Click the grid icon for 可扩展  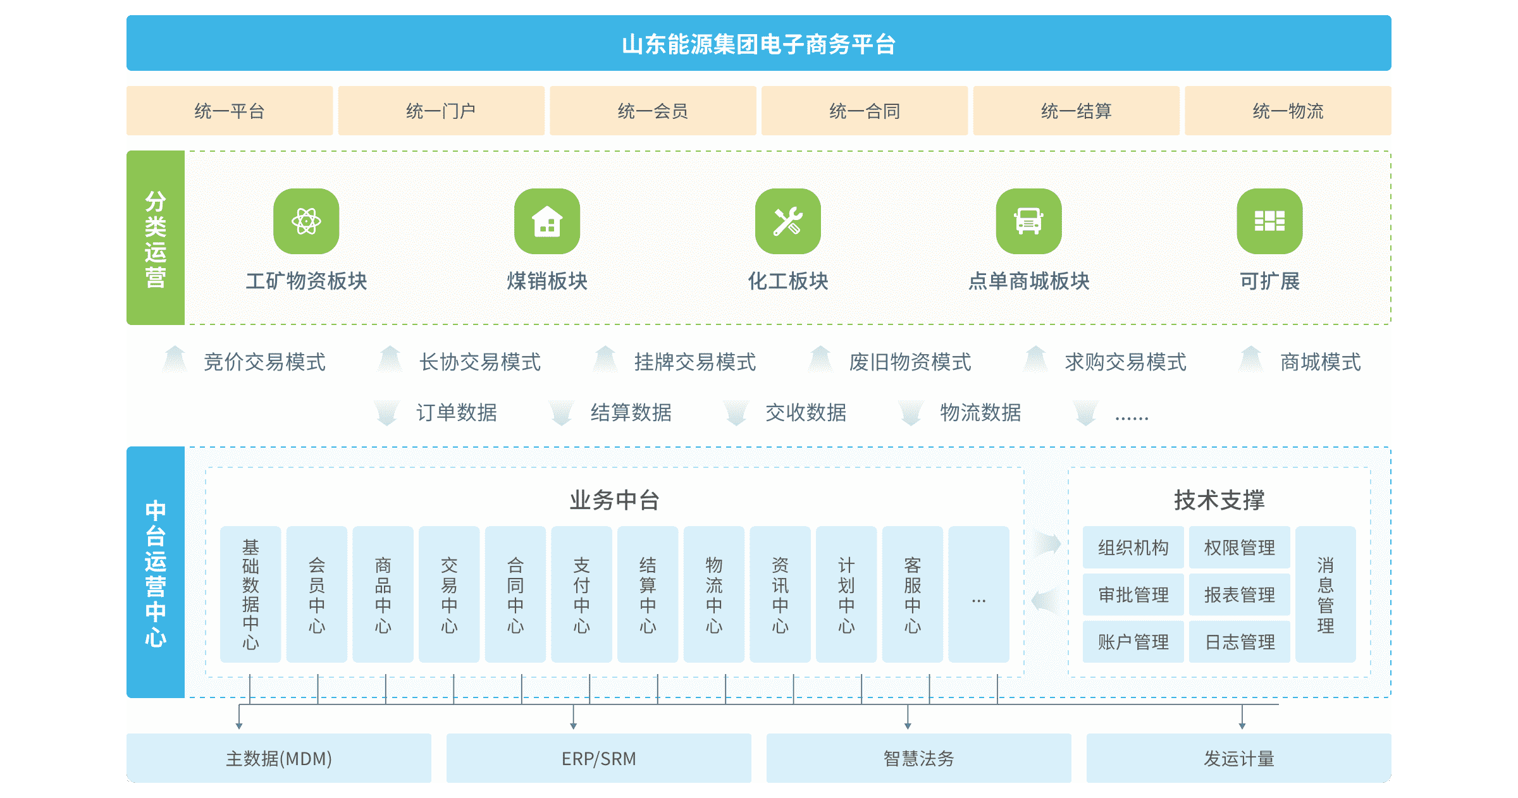[1269, 221]
